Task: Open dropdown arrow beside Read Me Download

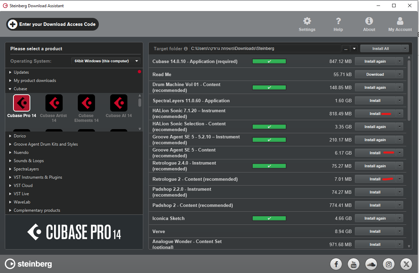Action: [x=399, y=74]
